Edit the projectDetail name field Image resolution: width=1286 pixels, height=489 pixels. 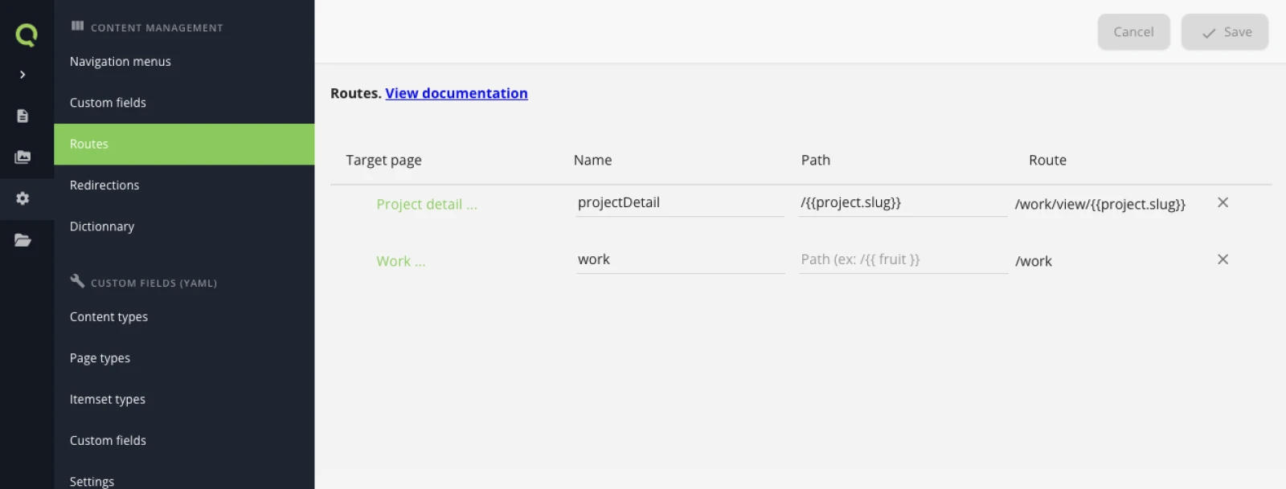680,203
